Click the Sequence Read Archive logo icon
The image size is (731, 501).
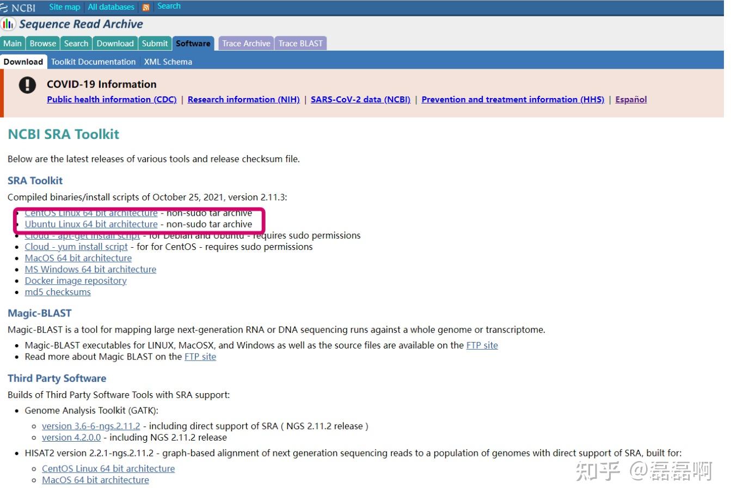tap(8, 24)
